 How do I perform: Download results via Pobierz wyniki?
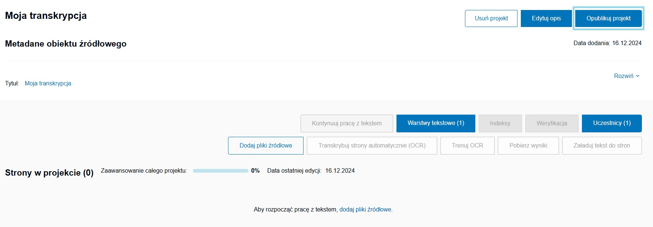click(528, 146)
